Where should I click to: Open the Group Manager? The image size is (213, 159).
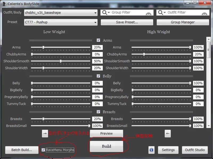(183, 22)
